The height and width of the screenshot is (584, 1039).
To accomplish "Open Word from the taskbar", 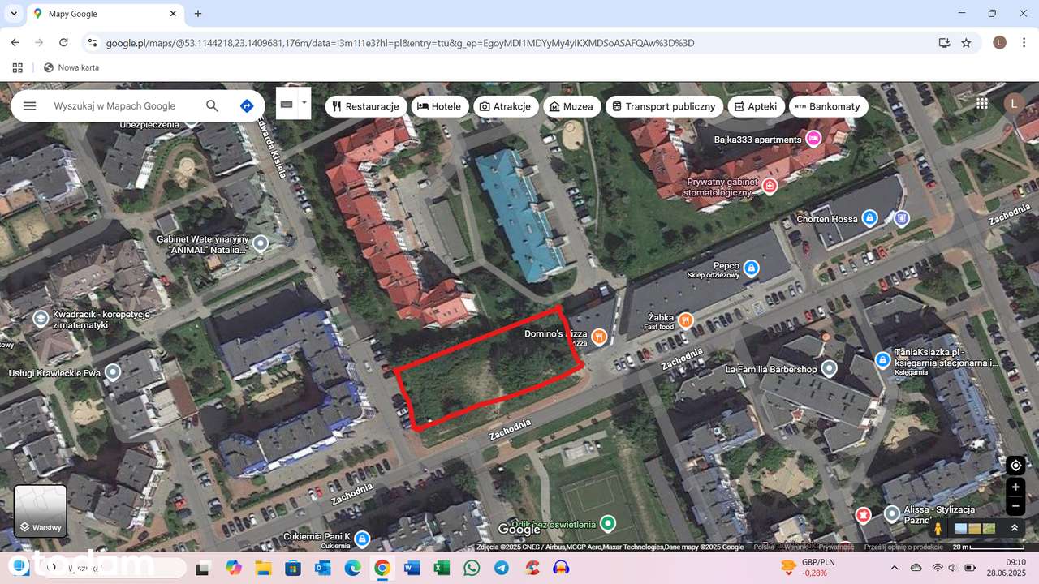I will pyautogui.click(x=412, y=568).
